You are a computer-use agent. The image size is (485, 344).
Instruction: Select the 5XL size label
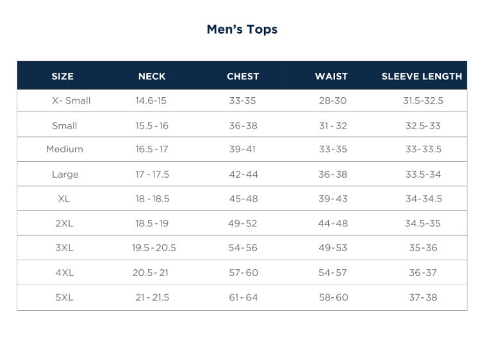pyautogui.click(x=64, y=298)
